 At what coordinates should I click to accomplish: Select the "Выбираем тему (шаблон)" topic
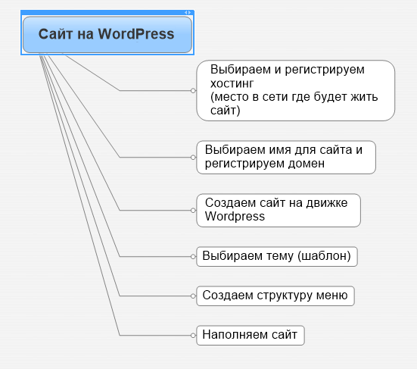tap(277, 256)
